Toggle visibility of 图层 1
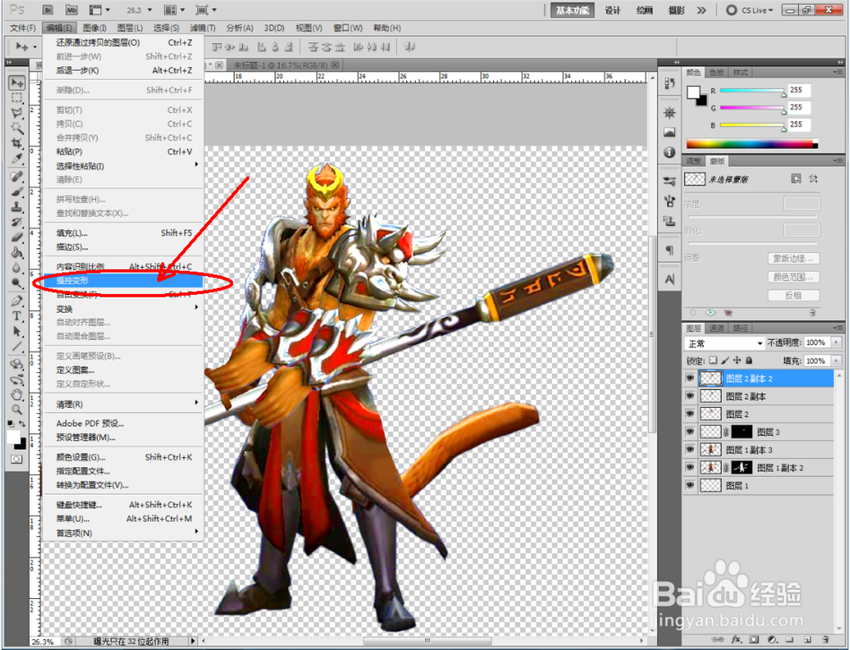The height and width of the screenshot is (650, 850). pyautogui.click(x=689, y=485)
